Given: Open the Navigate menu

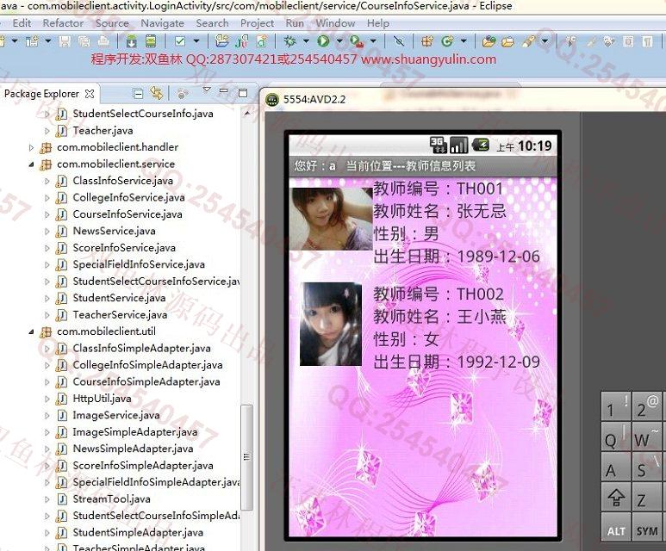Looking at the screenshot, I should coord(162,23).
